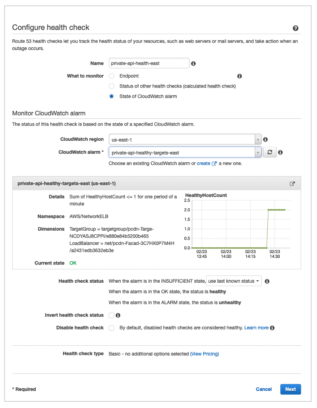Click the info icon beside CloudWatch region
The width and height of the screenshot is (317, 408).
(265, 139)
